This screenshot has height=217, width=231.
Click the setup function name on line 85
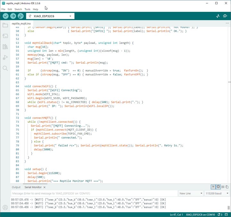pyautogui.click(x=36, y=169)
